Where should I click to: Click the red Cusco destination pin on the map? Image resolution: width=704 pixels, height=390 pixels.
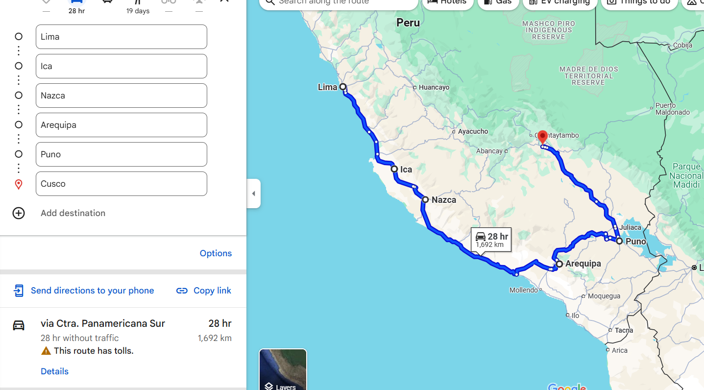click(542, 137)
